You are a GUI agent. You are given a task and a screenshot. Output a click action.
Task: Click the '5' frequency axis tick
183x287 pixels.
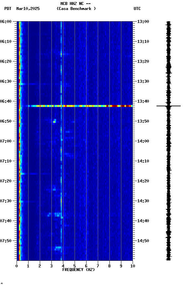[75, 266]
